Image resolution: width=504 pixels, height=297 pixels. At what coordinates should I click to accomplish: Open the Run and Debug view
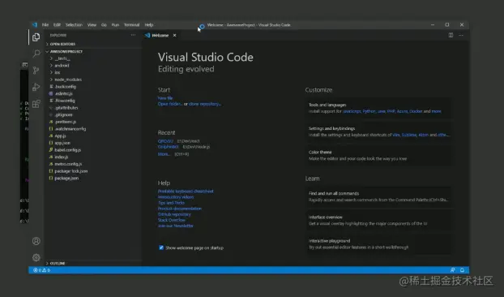(x=36, y=87)
